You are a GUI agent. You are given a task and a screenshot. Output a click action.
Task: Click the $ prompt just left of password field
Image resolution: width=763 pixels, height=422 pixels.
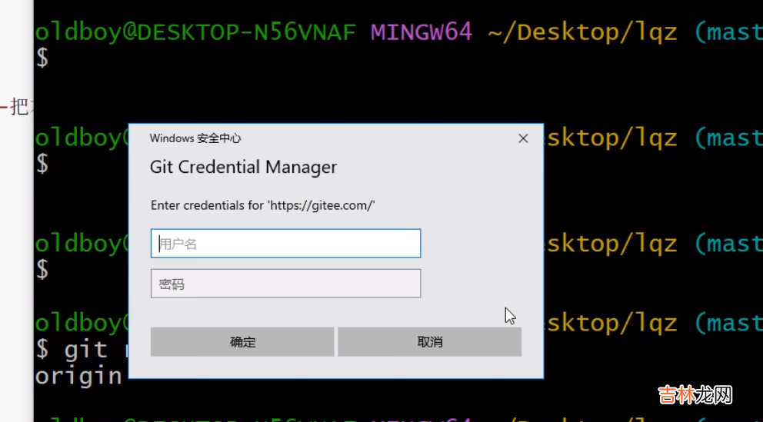coord(42,270)
